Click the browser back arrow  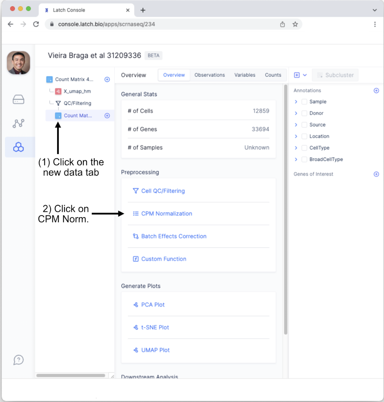11,24
